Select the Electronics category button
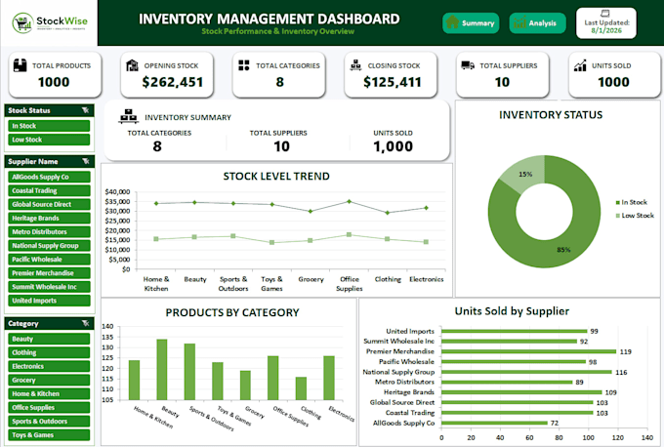This screenshot has width=664, height=447. (49, 366)
